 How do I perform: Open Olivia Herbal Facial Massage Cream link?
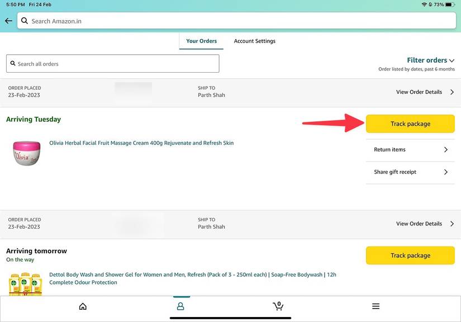141,143
